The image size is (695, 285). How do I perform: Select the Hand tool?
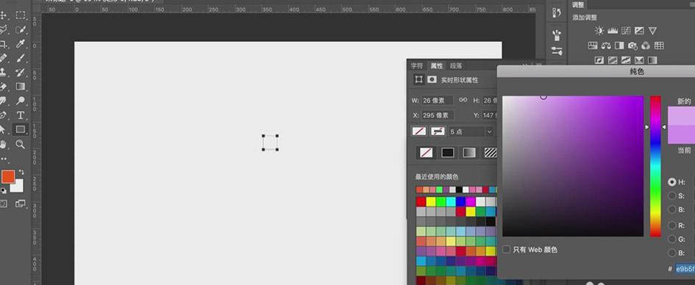3,144
